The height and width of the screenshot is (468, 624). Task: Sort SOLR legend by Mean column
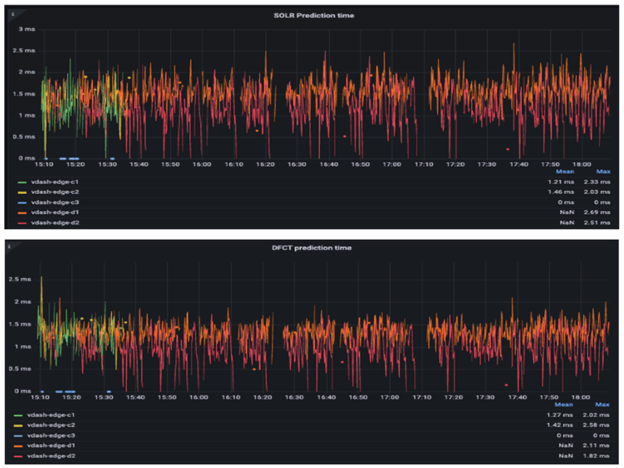click(x=564, y=172)
